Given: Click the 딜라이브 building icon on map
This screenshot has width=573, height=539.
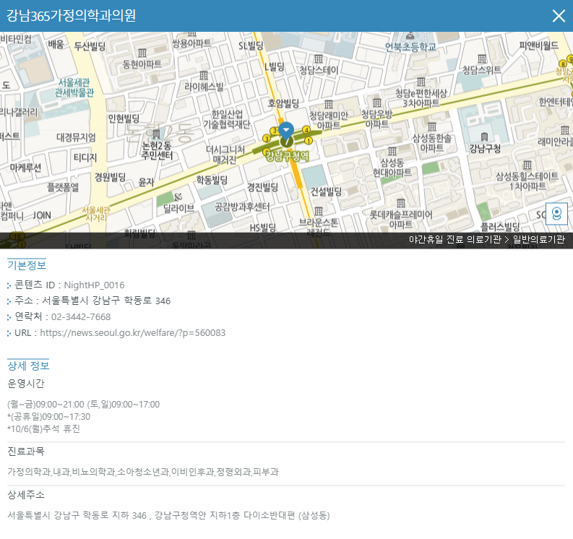Looking at the screenshot, I should [178, 197].
